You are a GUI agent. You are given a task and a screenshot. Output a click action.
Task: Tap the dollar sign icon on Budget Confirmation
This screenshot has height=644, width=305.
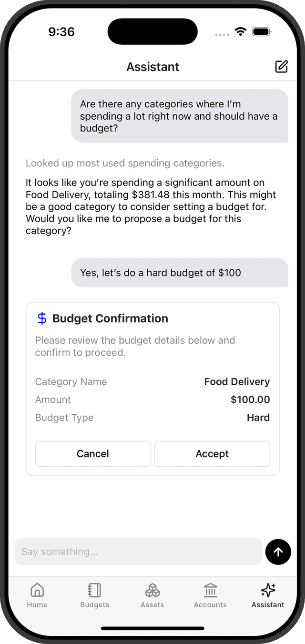point(41,317)
